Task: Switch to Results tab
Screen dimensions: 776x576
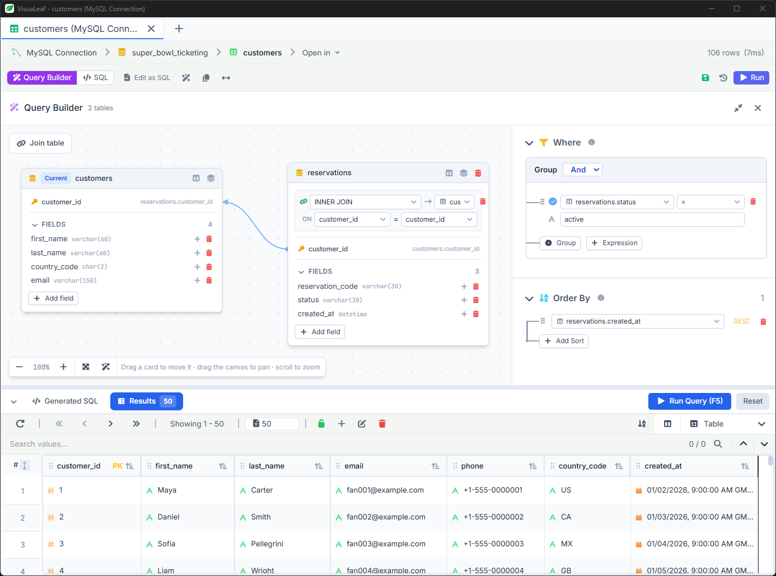Action: pos(147,401)
